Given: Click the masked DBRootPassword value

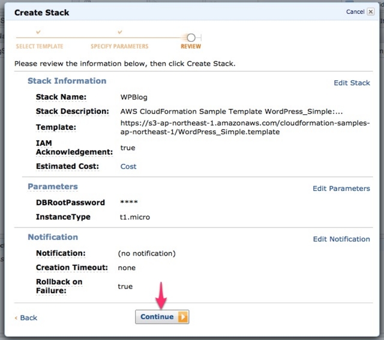Looking at the screenshot, I should [129, 202].
